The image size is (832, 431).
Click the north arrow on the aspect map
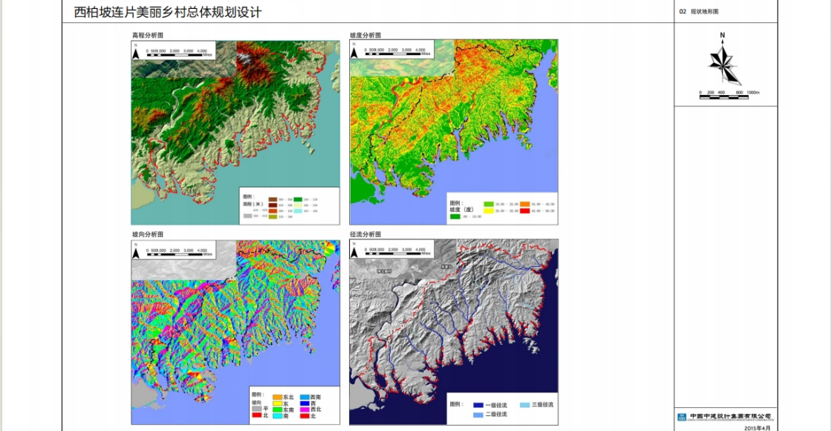pyautogui.click(x=136, y=251)
